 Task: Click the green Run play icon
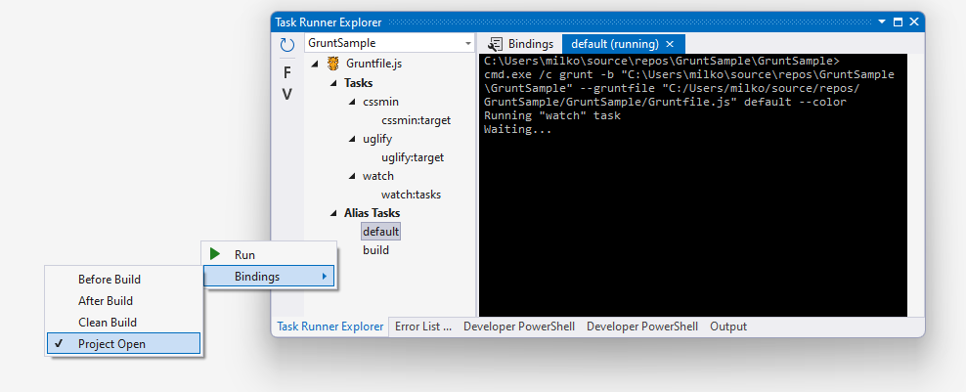215,254
